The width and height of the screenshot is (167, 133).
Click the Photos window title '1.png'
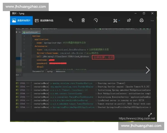(18, 14)
